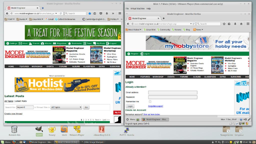Expand Bundu bookmarks folder dropdown
Viewport: 256px width, 144px height.
(22, 19)
